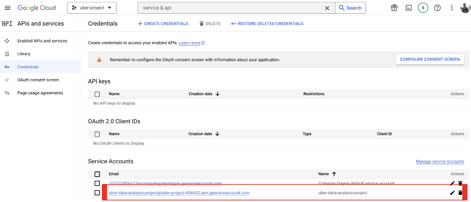Image resolution: width=471 pixels, height=202 pixels.
Task: Open the gift free trial icon
Action: pyautogui.click(x=394, y=8)
